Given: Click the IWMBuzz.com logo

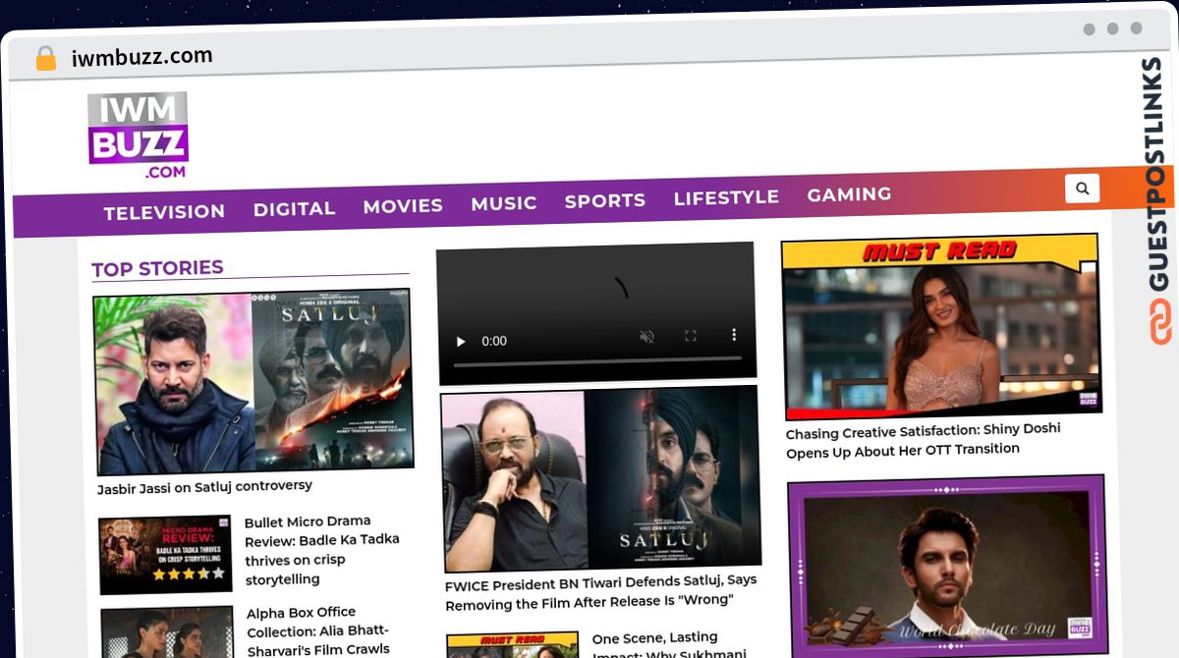Looking at the screenshot, I should [138, 137].
